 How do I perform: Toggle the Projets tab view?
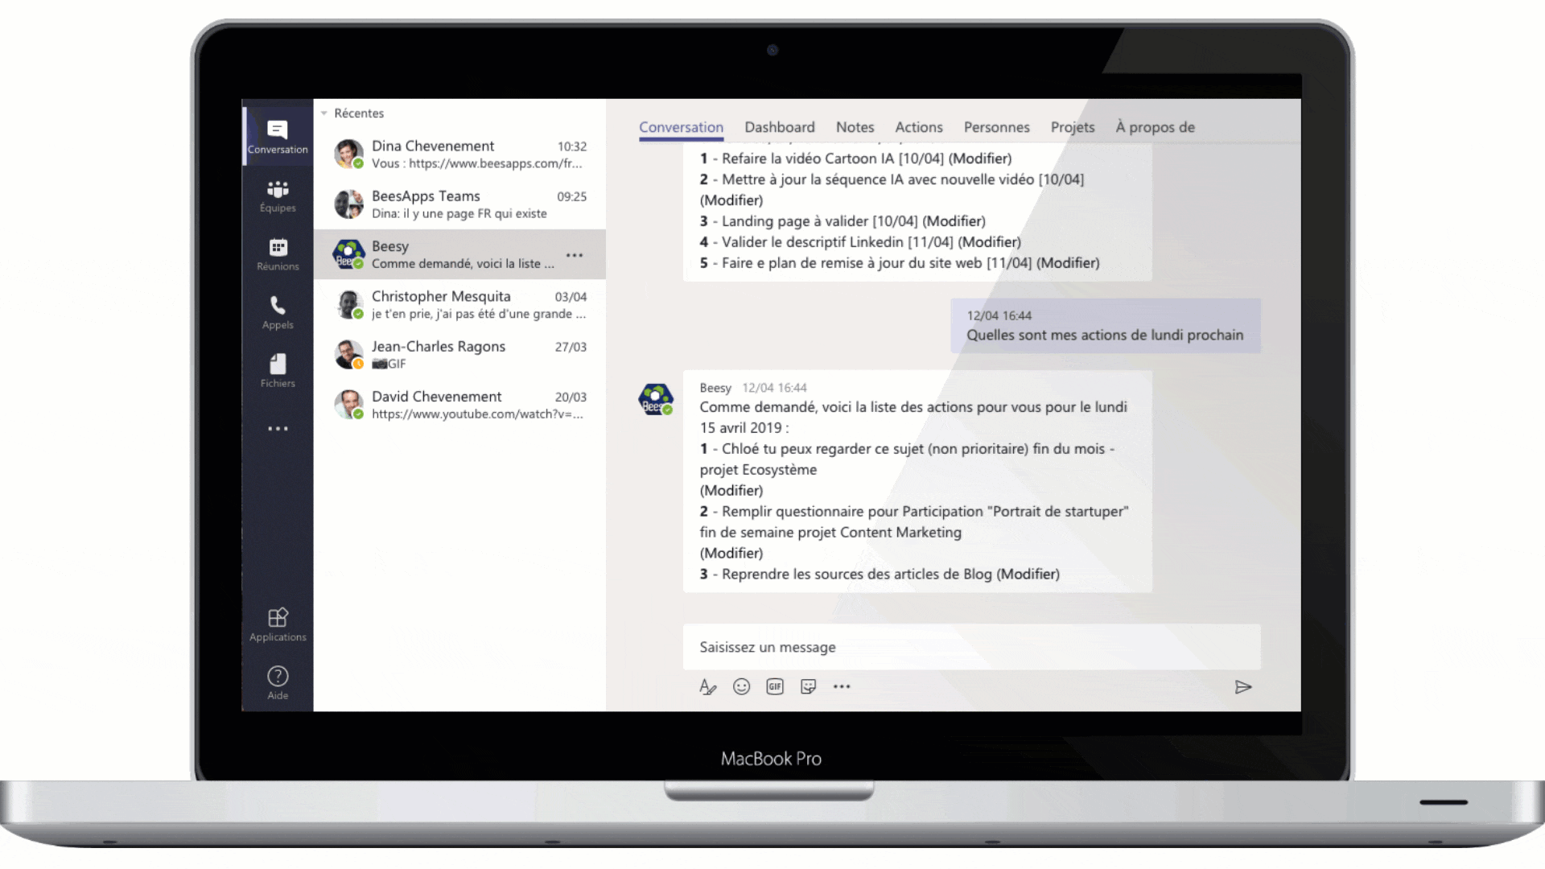[1072, 126]
